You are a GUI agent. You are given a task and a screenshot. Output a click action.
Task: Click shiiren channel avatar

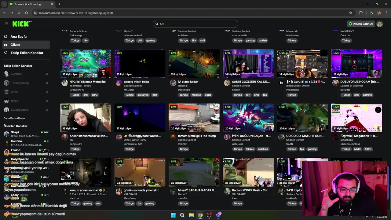(x=227, y=83)
